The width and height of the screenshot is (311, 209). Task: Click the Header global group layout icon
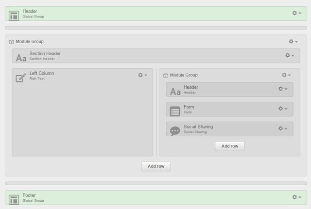click(x=14, y=15)
